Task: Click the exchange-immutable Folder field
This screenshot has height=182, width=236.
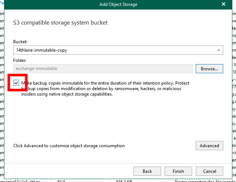Action: pyautogui.click(x=103, y=69)
